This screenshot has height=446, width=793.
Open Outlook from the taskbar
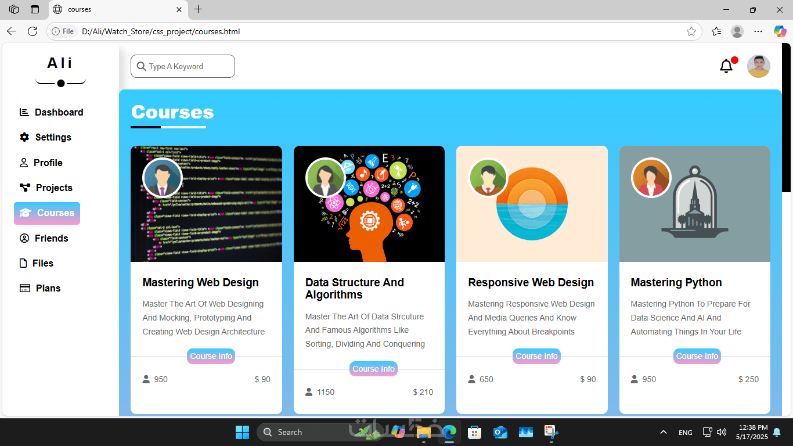(500, 432)
